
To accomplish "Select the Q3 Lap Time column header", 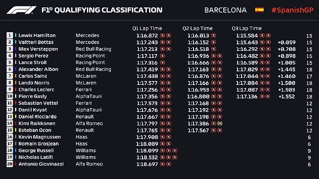I will click(247, 28).
